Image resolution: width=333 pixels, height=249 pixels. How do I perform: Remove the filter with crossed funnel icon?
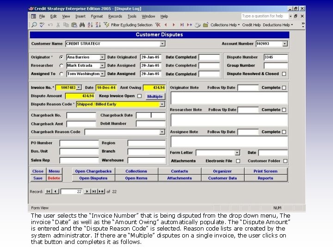[x=158, y=25]
